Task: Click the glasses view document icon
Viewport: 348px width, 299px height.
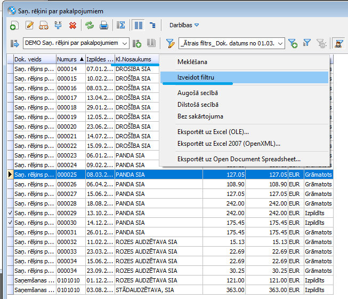Action: [x=44, y=25]
